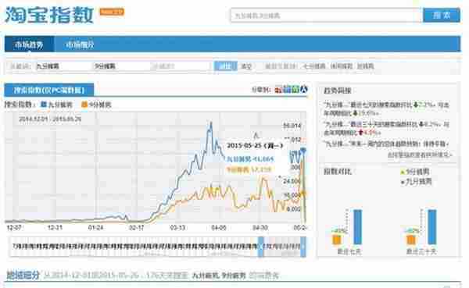
Task: Click the orange bar above 最近三十天
Action: [411, 240]
